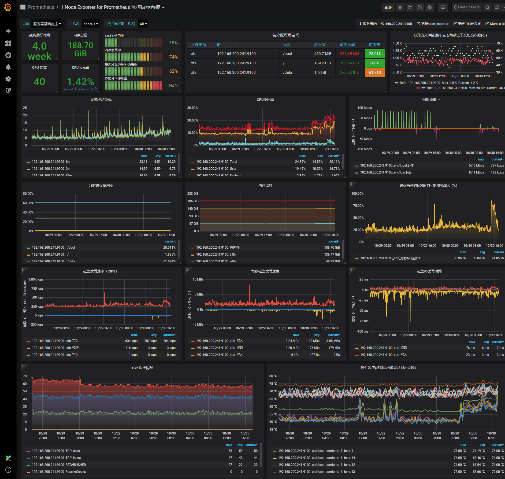This screenshot has width=505, height=479.
Task: Expand the Last 2 days time picker
Action: tap(467, 7)
